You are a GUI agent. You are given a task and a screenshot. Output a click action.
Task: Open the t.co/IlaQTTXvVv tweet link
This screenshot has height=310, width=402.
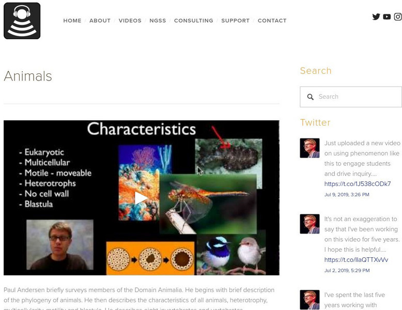pos(356,260)
